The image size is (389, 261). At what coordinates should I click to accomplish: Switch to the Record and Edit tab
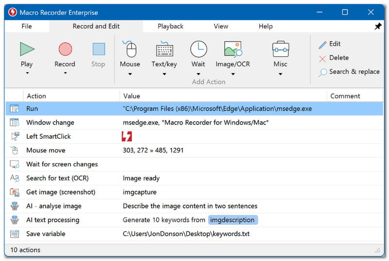(x=96, y=26)
